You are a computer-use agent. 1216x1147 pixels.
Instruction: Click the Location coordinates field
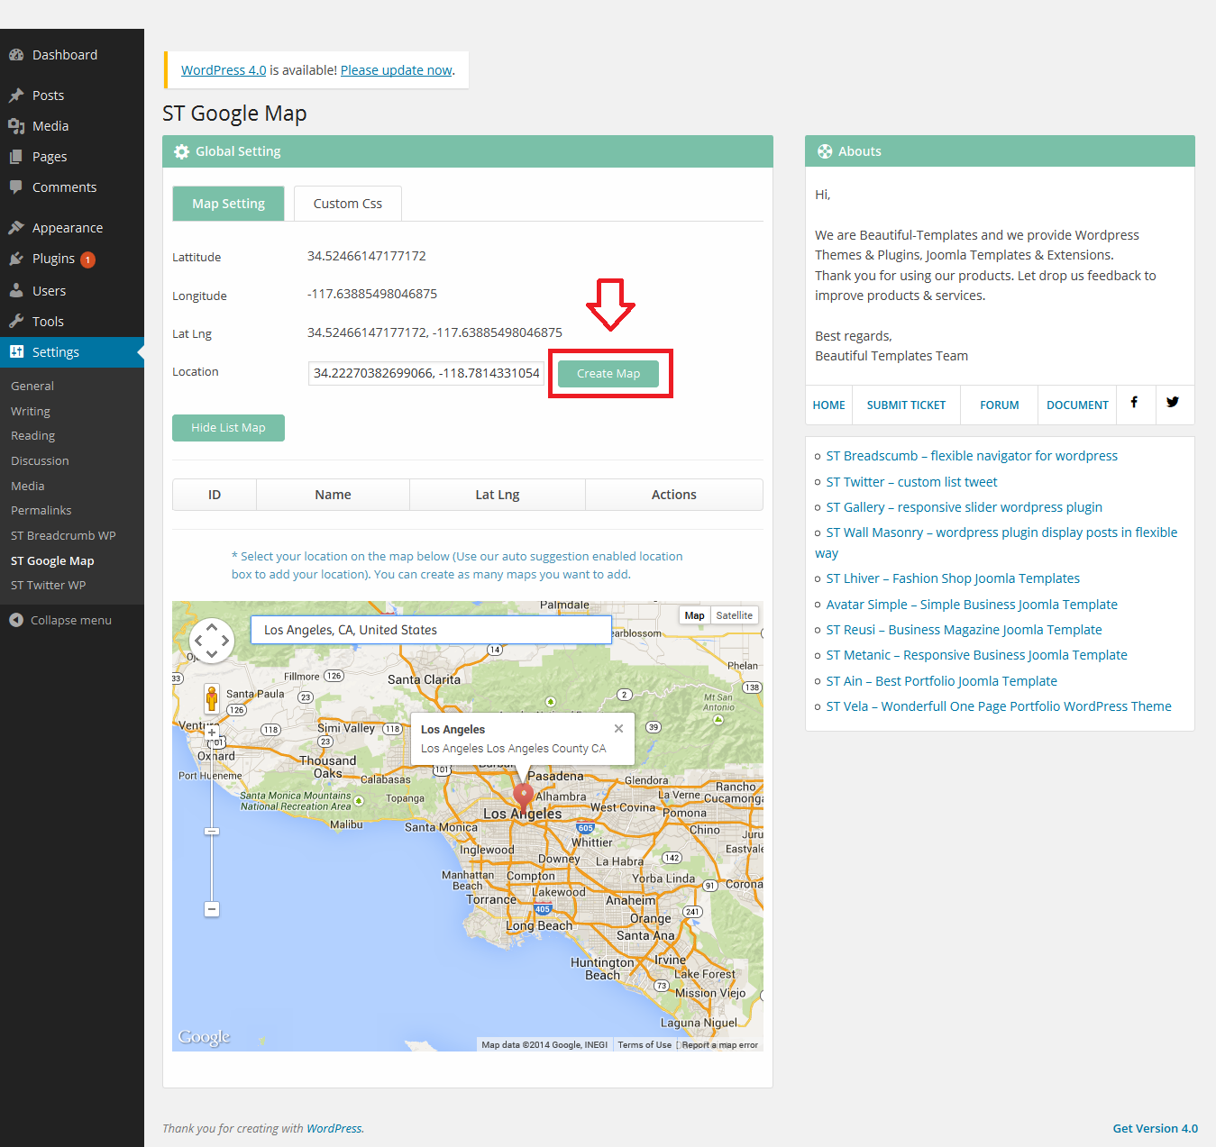[x=426, y=373]
